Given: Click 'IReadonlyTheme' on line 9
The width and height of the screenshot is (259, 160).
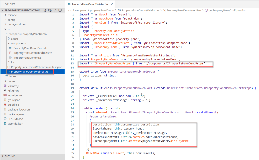Looking at the screenshot, I should pos(106,47).
